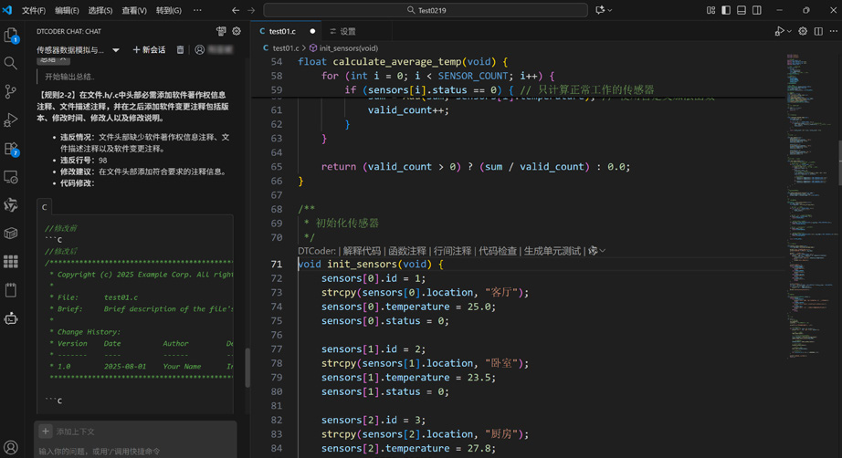The image size is (842, 458).
Task: Open the DTCoder robot icon in activity bar
Action: coord(11,318)
